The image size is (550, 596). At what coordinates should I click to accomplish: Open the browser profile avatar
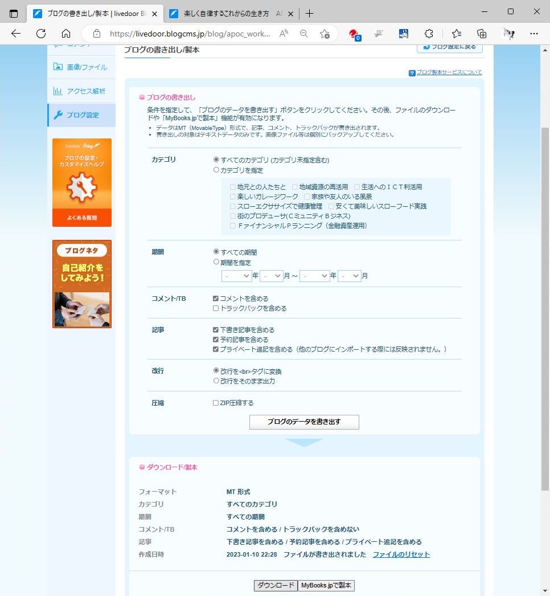[508, 34]
